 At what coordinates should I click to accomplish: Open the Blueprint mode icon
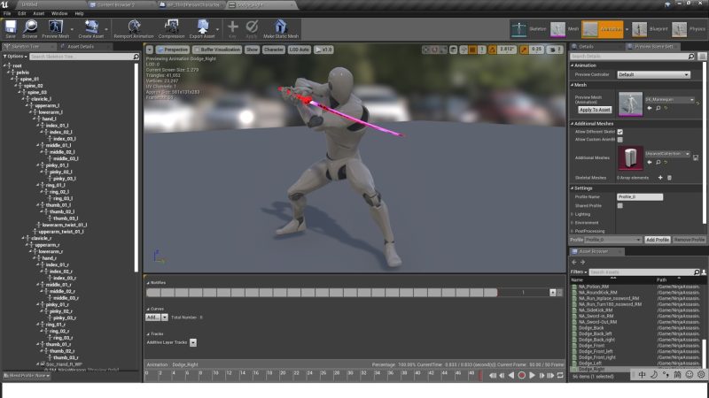point(638,29)
